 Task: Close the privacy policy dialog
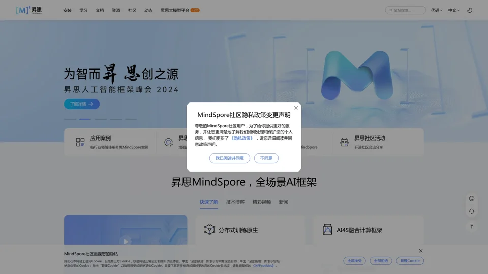[x=296, y=108]
